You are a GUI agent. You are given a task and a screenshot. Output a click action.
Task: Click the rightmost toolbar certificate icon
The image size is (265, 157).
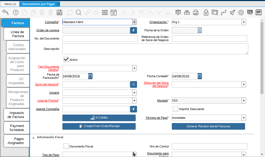pos(259,12)
